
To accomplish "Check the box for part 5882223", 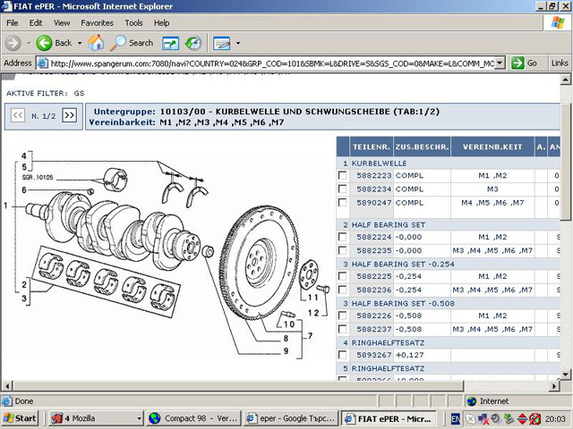I will click(342, 176).
